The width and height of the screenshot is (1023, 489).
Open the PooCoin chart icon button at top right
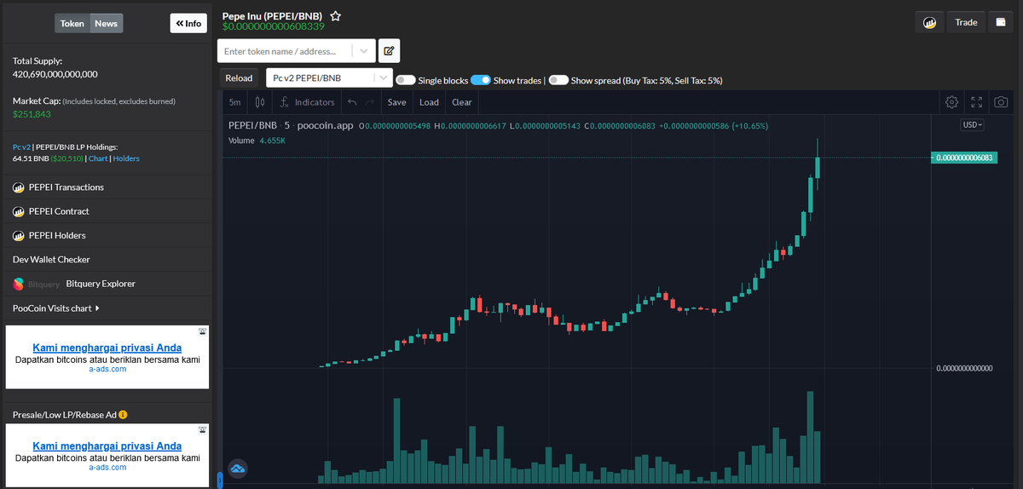[x=929, y=22]
